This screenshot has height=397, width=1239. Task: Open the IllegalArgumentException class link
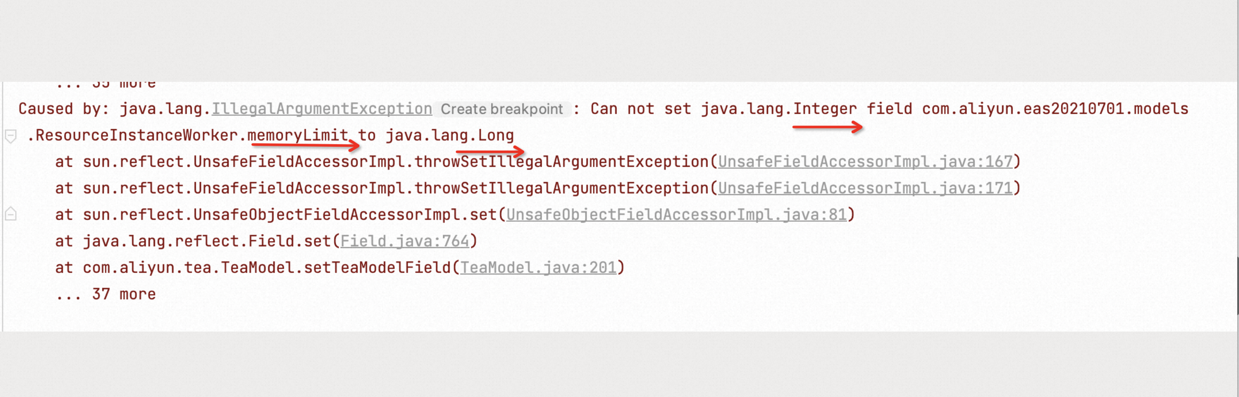click(322, 109)
